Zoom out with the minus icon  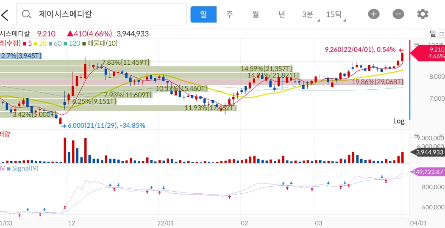(x=398, y=14)
